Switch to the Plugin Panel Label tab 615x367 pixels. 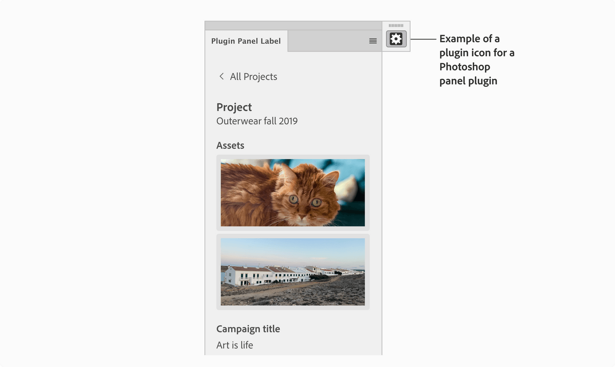(246, 41)
